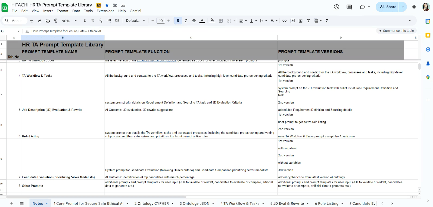Toggle bold formatting
This screenshot has height=207, width=433.
pos(178,21)
